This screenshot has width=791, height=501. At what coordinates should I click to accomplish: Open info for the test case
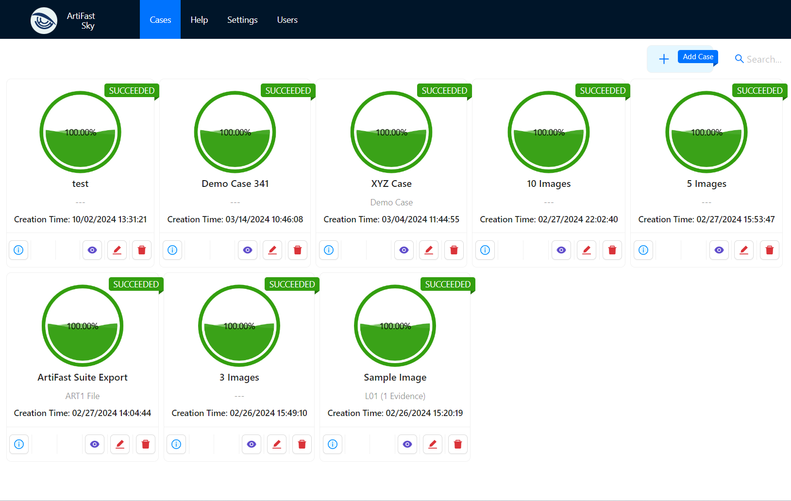pos(18,250)
